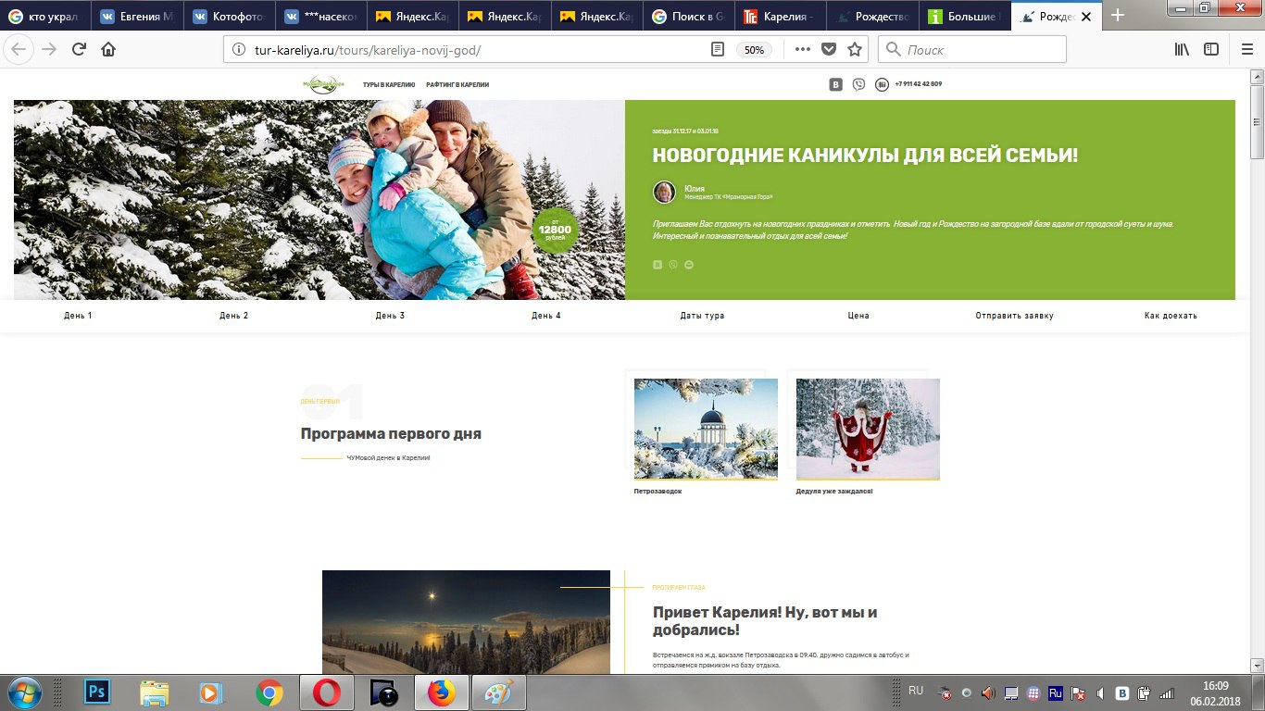The image size is (1265, 711).
Task: Go to the Firefox home page icon
Action: [108, 50]
